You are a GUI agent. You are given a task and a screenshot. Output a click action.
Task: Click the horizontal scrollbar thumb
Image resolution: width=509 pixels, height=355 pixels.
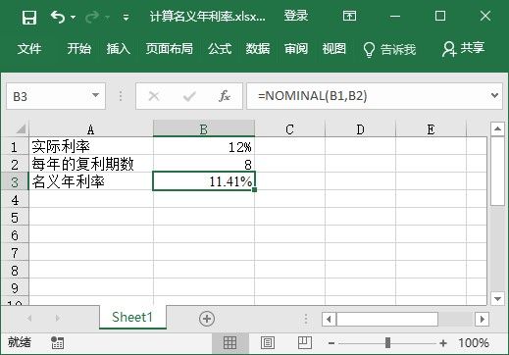(x=387, y=319)
